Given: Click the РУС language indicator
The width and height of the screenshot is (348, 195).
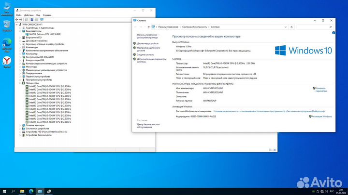Looking at the screenshot, I should pos(332,192).
